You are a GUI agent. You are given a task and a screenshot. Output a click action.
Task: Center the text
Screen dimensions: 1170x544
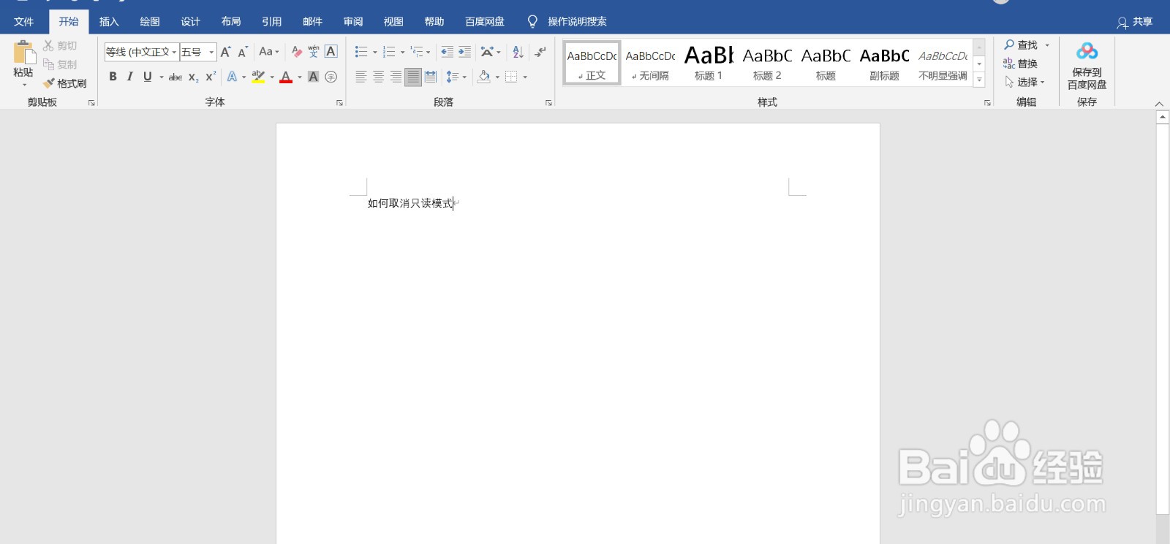[x=378, y=77]
